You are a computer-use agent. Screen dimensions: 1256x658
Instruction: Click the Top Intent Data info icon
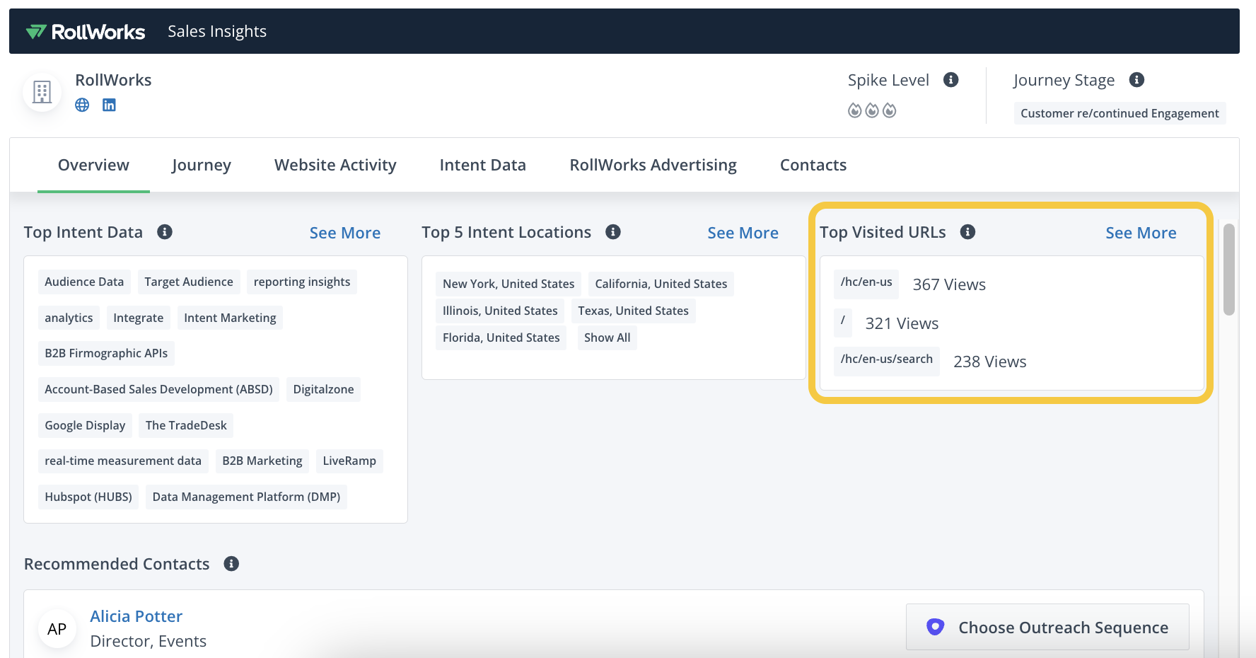point(165,232)
